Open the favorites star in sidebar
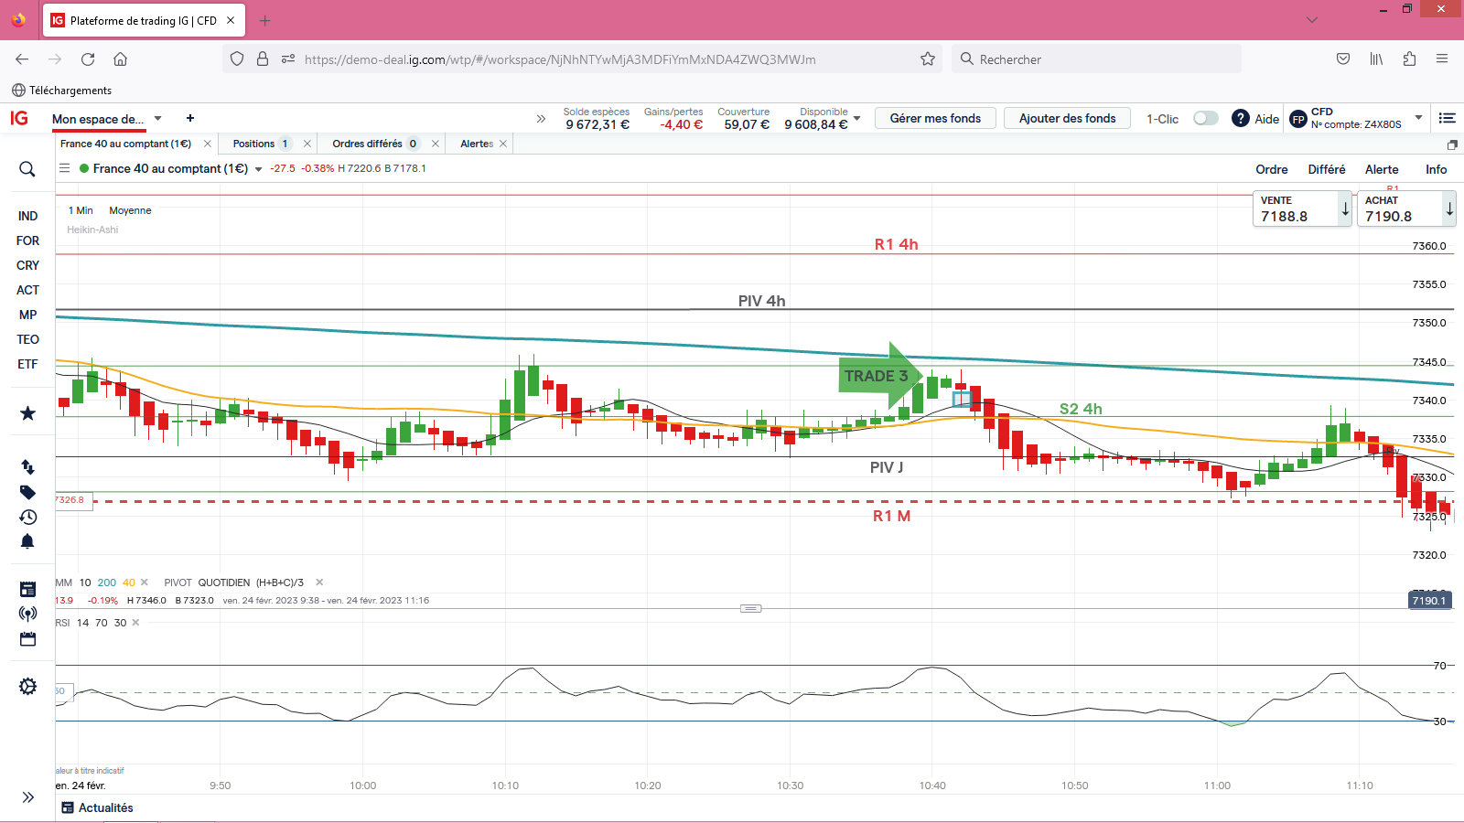Screen dimensions: 1464x823 pyautogui.click(x=27, y=413)
